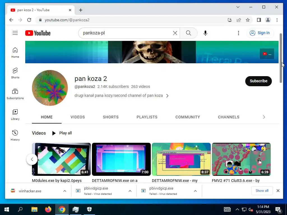Screen dimensions: 287x215
Task: Show previous videos with carousel arrow
Action: [x=32, y=159]
